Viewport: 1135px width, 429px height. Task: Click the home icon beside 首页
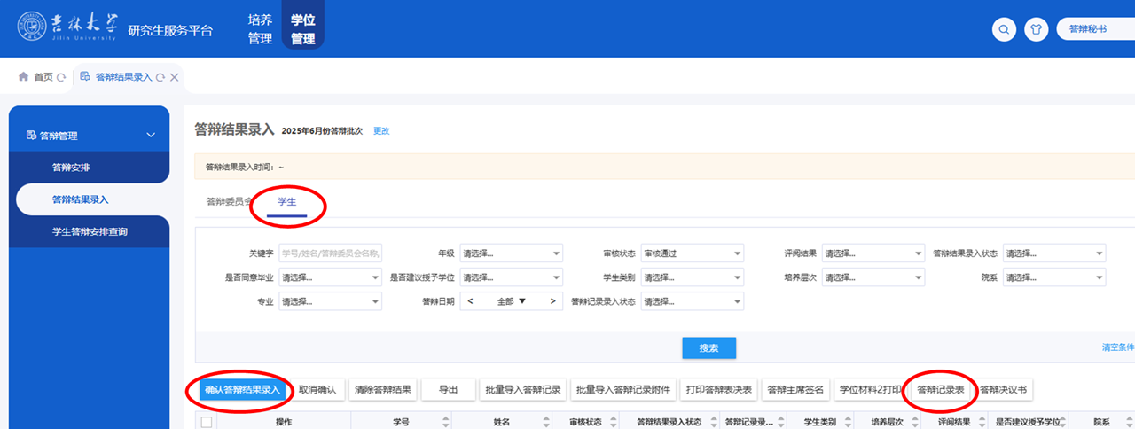click(x=24, y=77)
